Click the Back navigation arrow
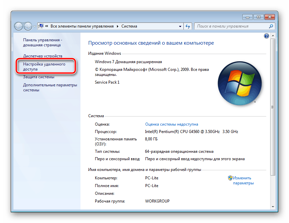The width and height of the screenshot is (289, 223). pyautogui.click(x=19, y=26)
